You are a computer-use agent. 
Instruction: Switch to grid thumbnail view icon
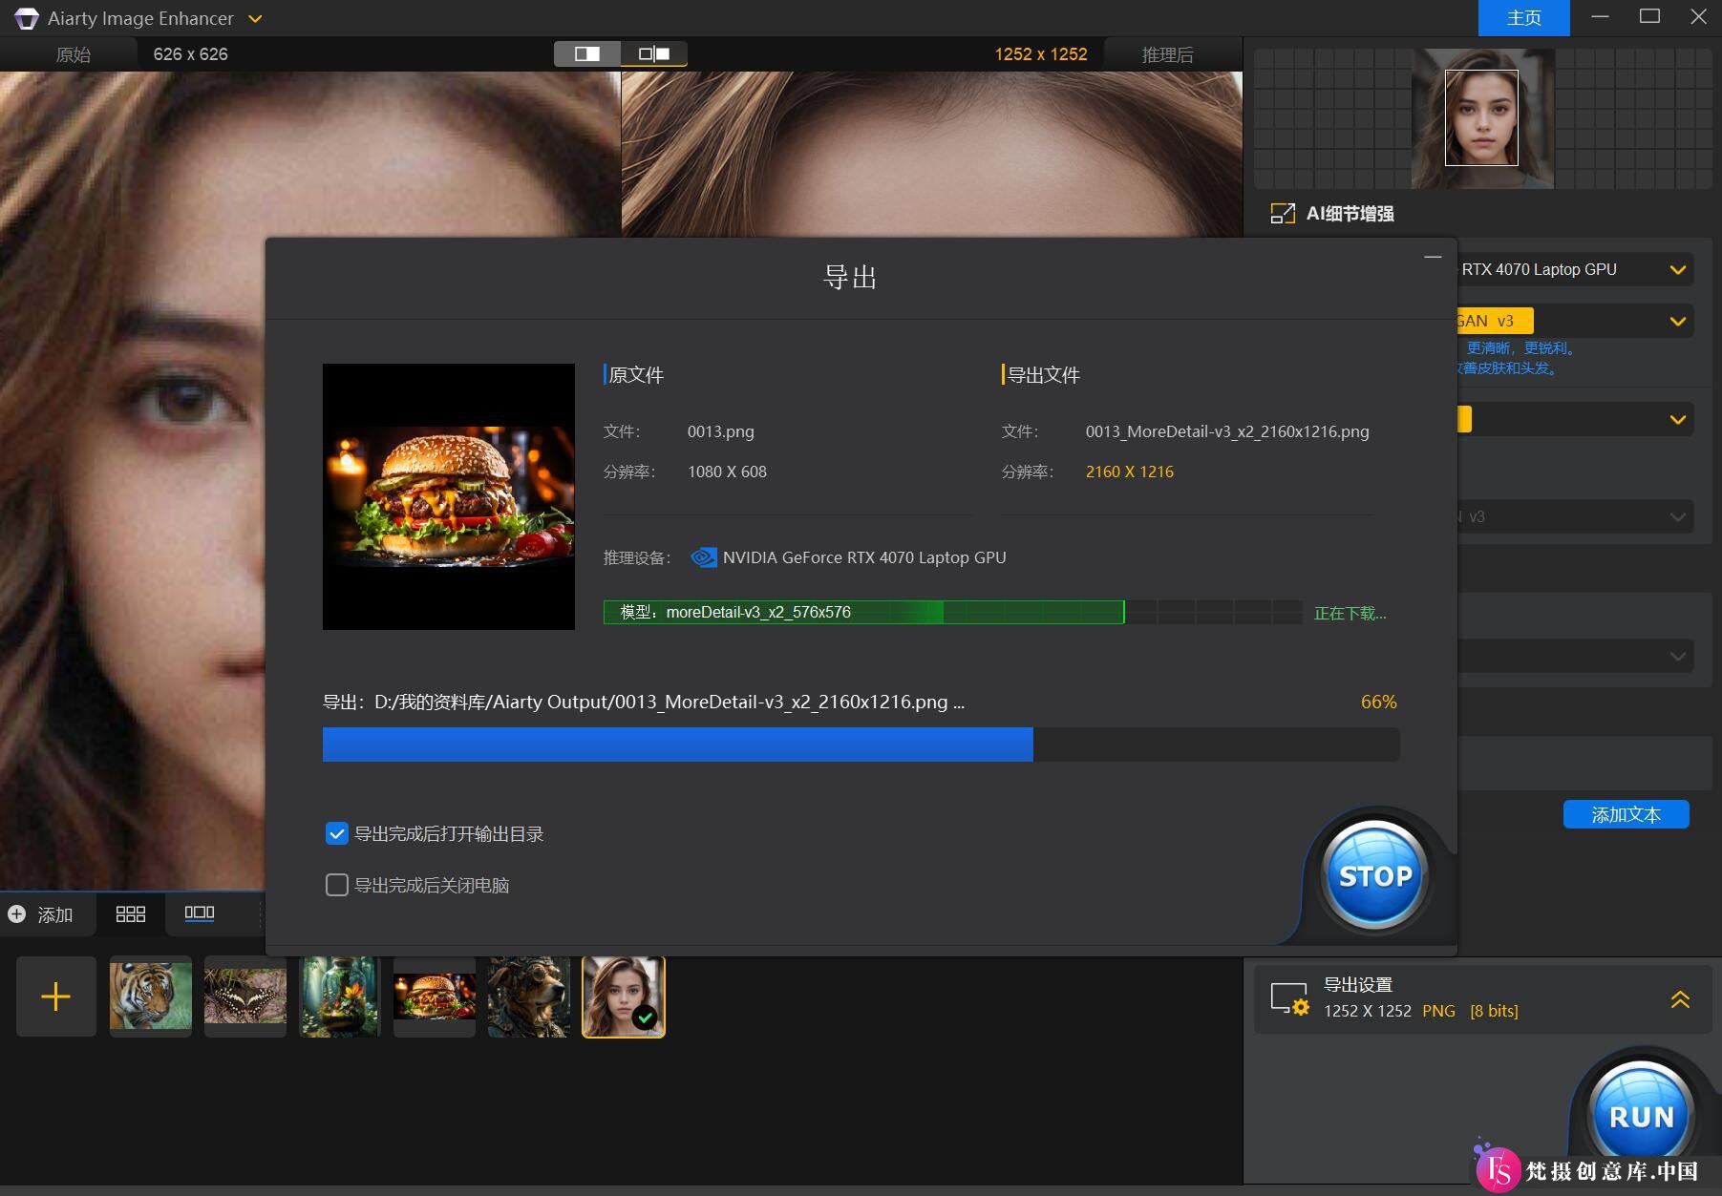[130, 914]
